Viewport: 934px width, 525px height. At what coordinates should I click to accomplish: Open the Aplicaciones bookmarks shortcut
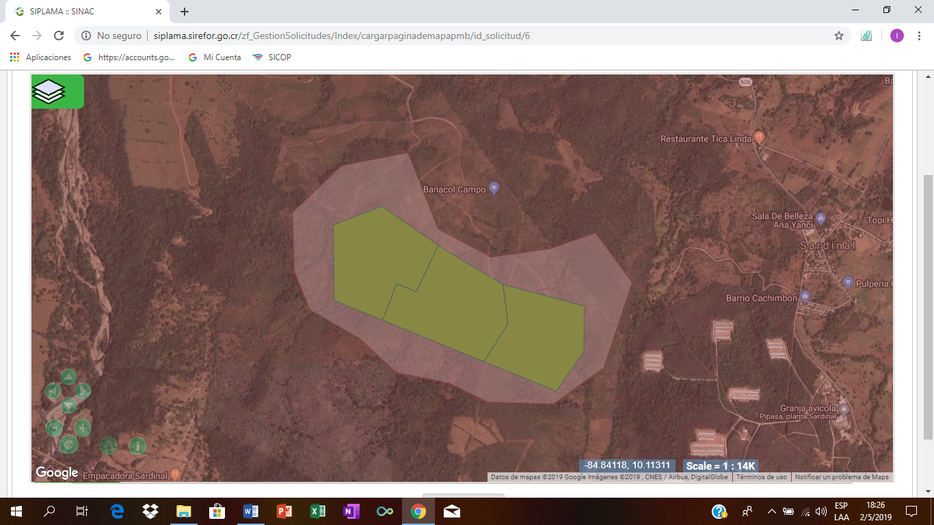pyautogui.click(x=40, y=57)
